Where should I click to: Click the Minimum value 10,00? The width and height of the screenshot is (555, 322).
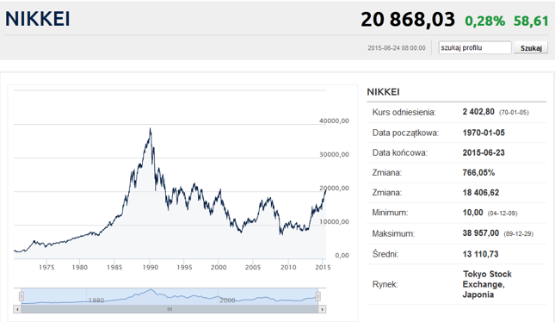pos(472,213)
